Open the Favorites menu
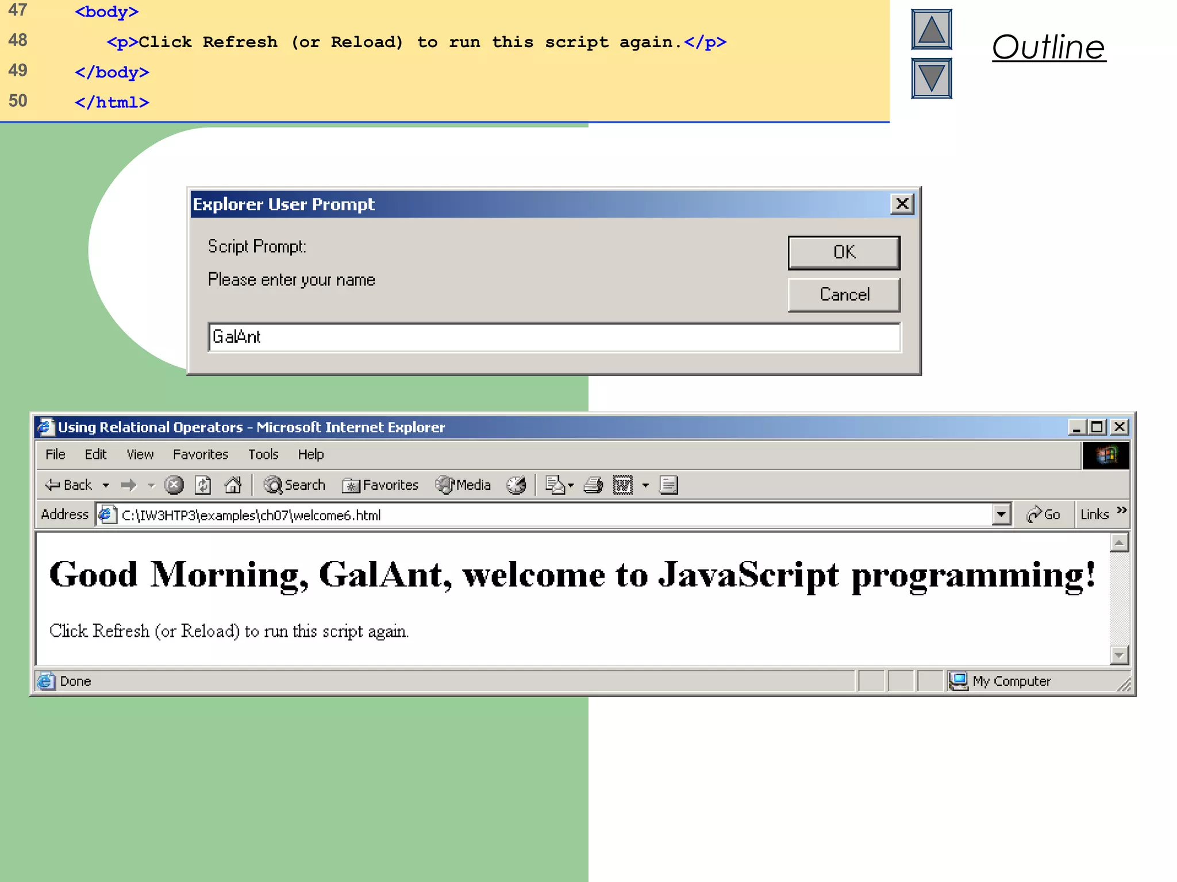This screenshot has height=882, width=1177. click(201, 454)
